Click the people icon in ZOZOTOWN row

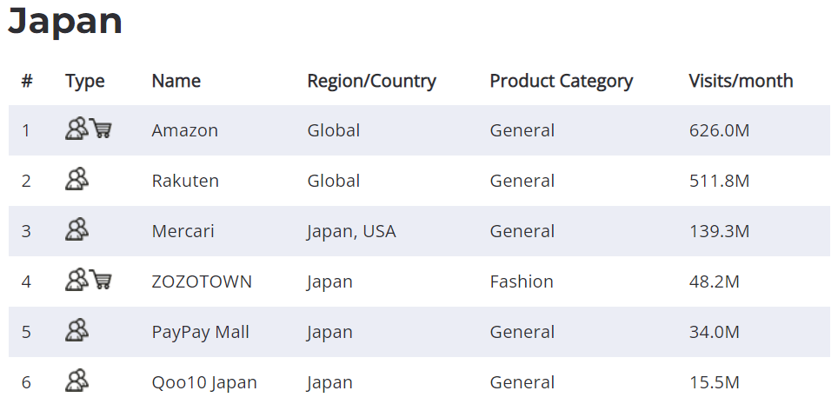(77, 280)
